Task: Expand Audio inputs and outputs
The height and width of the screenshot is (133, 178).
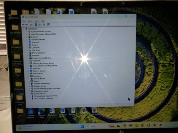Action: [x=27, y=31]
